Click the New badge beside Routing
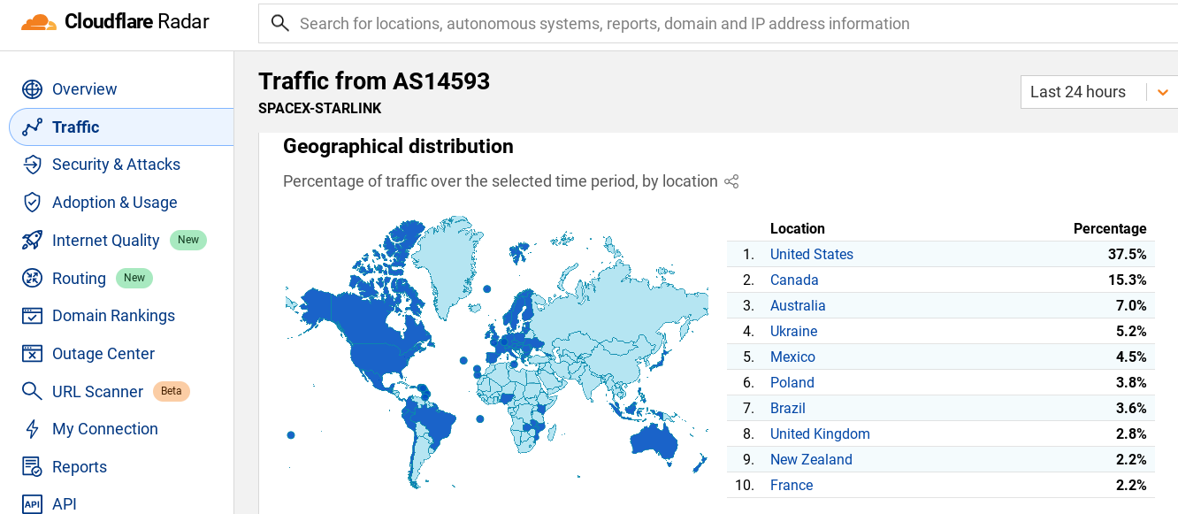 pos(134,278)
